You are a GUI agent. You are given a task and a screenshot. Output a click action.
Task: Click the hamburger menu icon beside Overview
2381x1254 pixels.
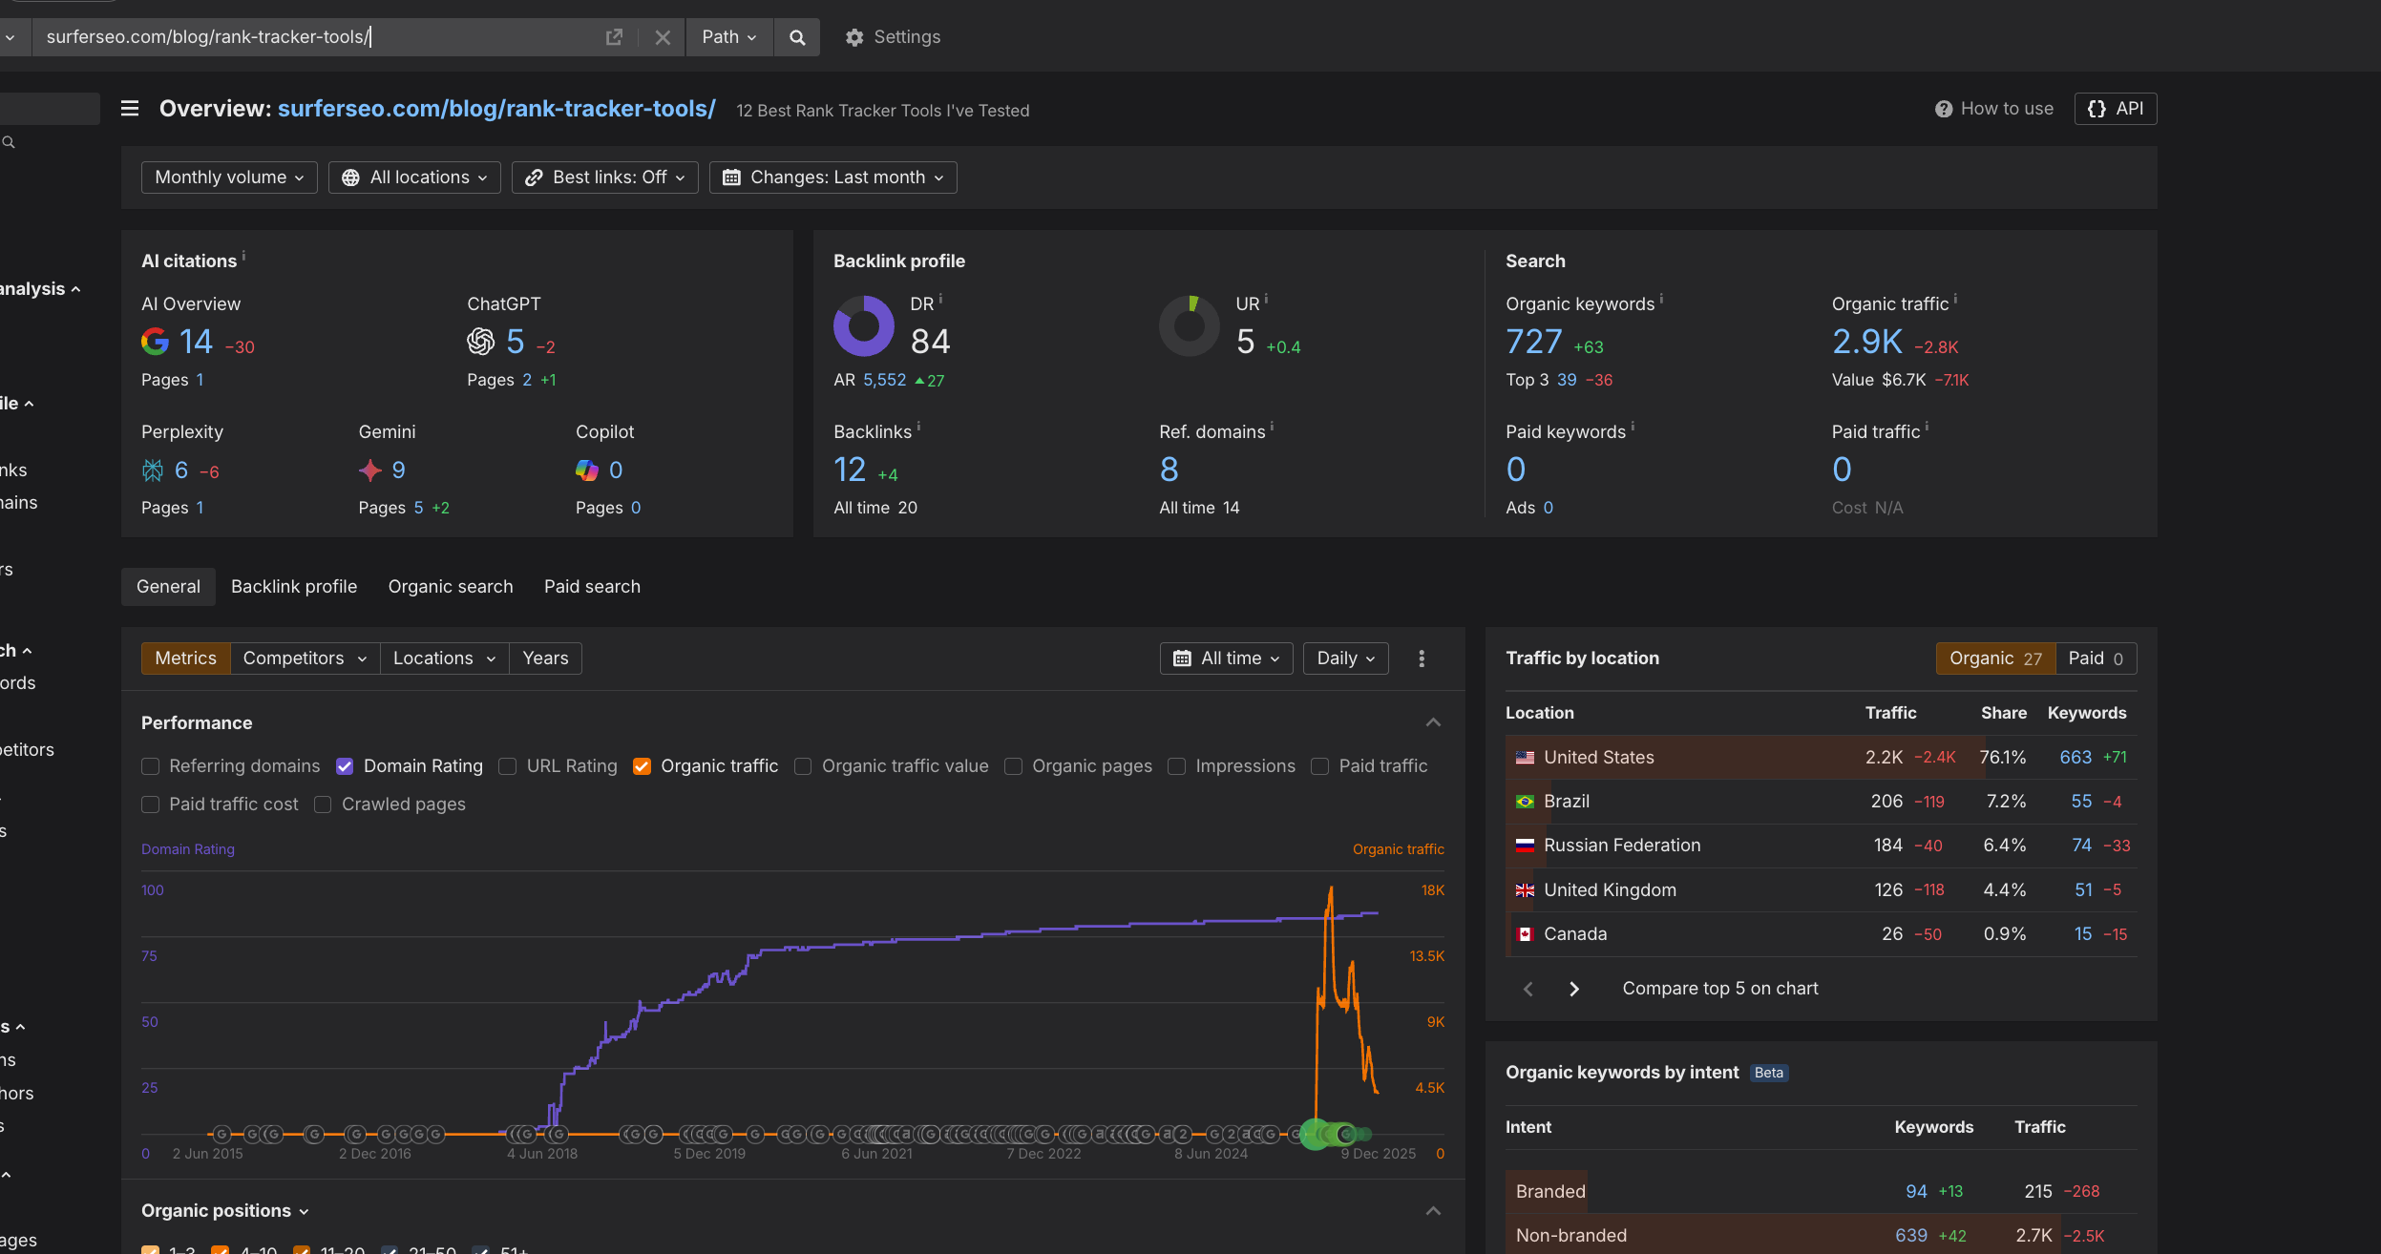[x=130, y=109]
